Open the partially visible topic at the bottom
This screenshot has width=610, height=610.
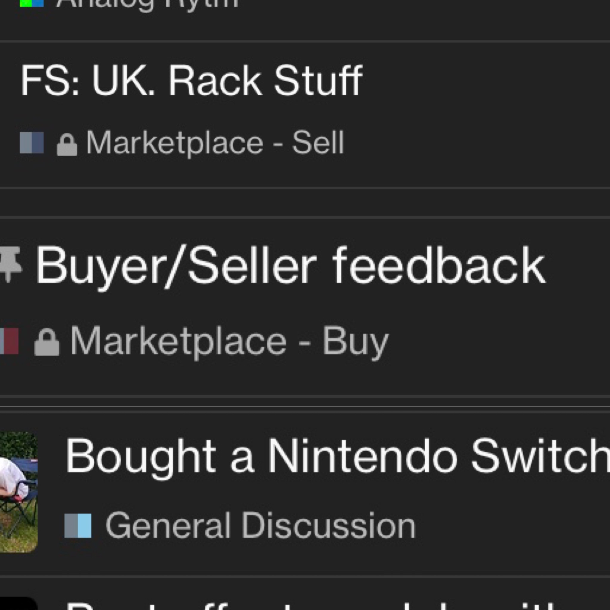[311, 605]
